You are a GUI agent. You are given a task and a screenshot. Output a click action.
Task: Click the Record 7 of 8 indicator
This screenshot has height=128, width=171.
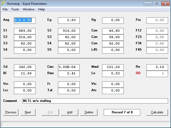tap(122, 112)
